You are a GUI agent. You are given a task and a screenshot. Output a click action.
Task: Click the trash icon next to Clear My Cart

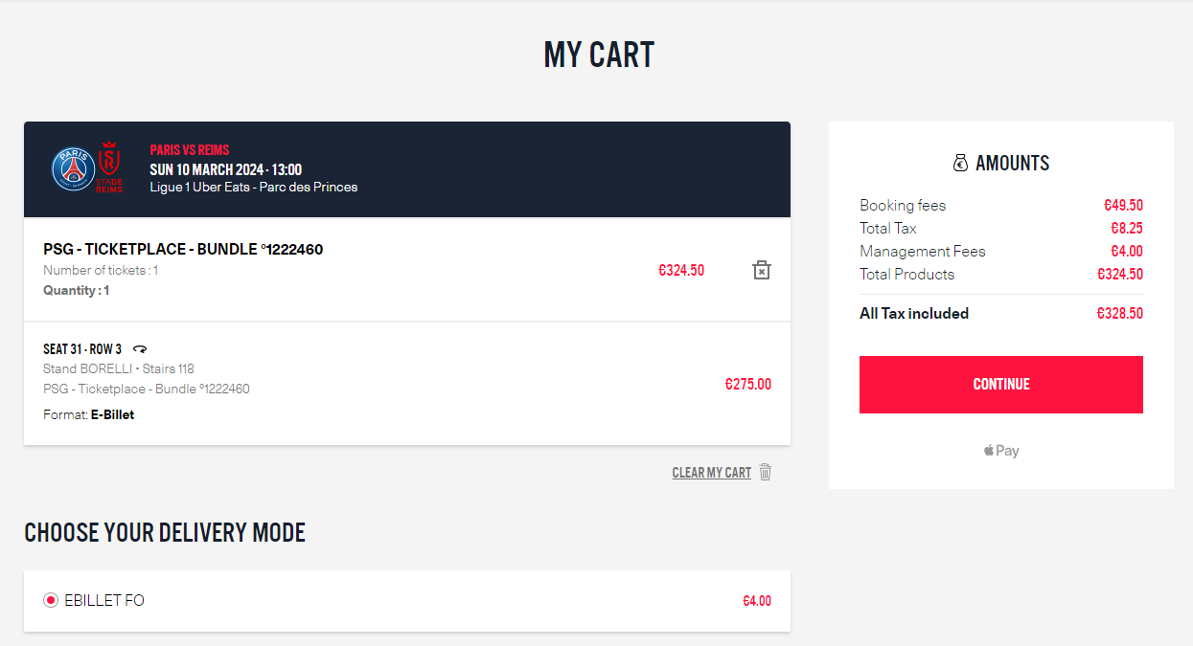[765, 472]
